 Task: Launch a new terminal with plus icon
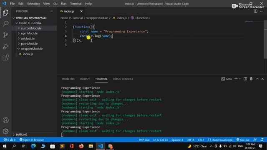click(x=236, y=79)
